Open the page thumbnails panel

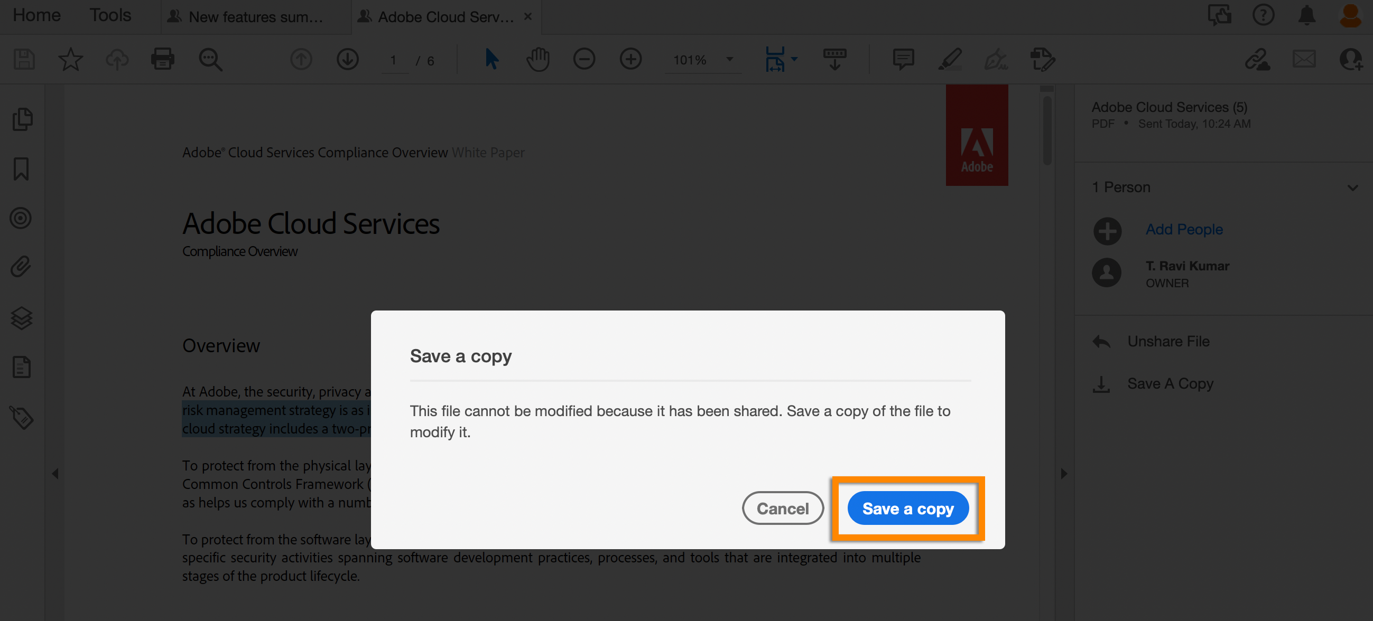21,119
